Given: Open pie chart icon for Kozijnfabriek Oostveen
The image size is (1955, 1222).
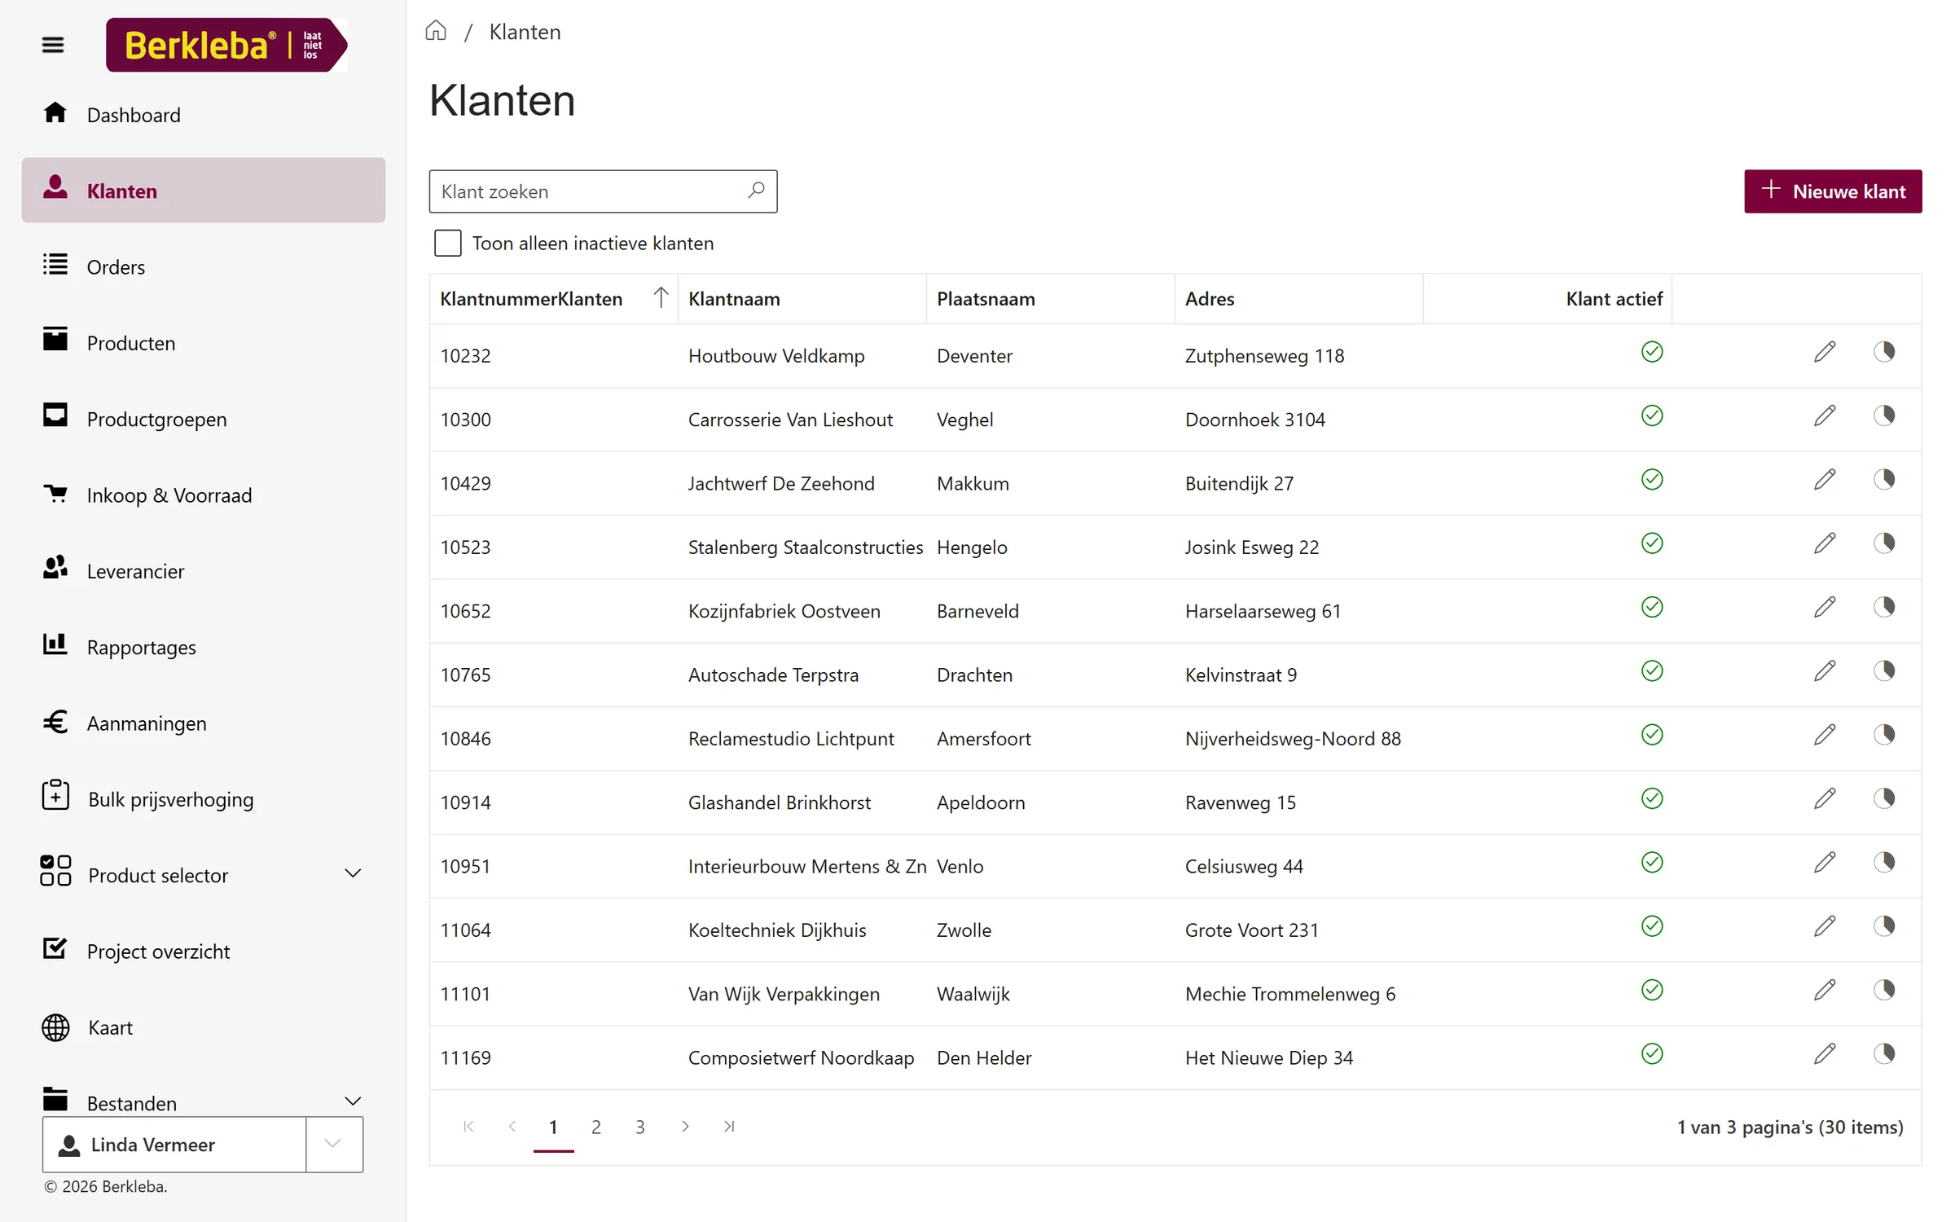Looking at the screenshot, I should pyautogui.click(x=1884, y=607).
